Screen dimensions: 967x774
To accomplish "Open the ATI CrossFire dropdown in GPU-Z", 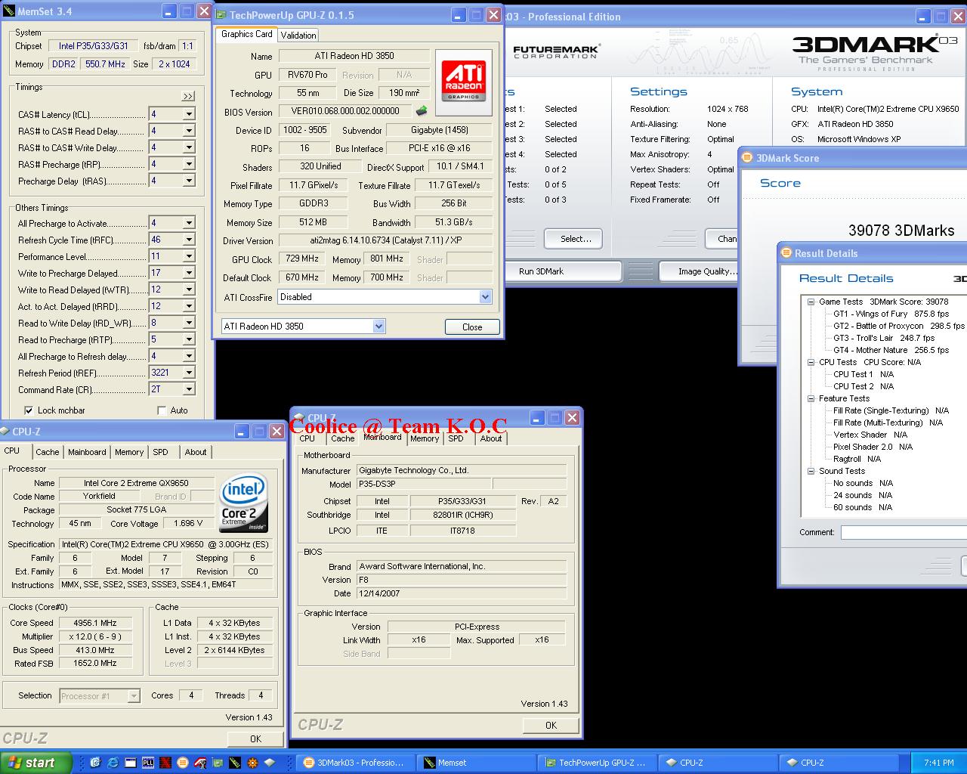I will click(485, 297).
